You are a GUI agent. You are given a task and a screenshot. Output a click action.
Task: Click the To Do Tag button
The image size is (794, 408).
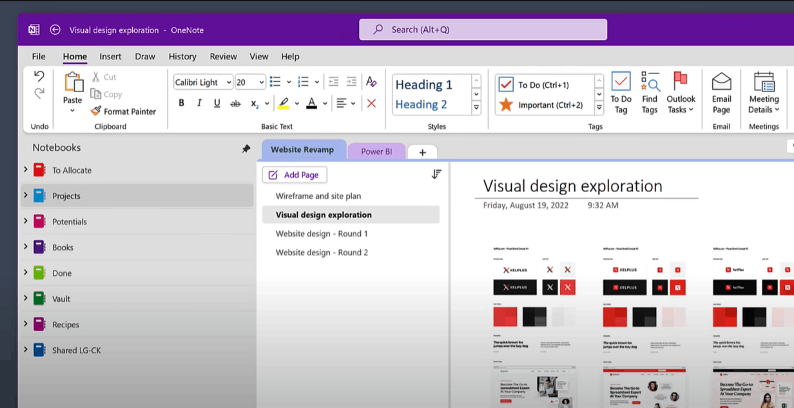coord(621,93)
